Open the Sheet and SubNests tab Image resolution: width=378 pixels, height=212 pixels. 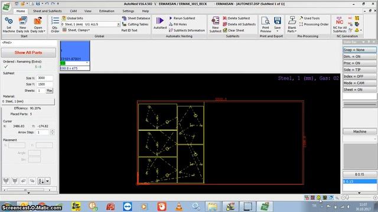click(x=47, y=11)
